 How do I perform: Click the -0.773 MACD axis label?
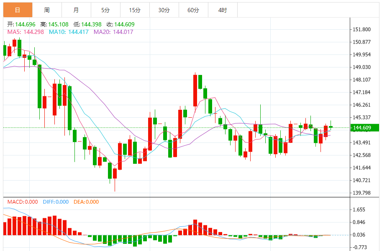coord(360,247)
